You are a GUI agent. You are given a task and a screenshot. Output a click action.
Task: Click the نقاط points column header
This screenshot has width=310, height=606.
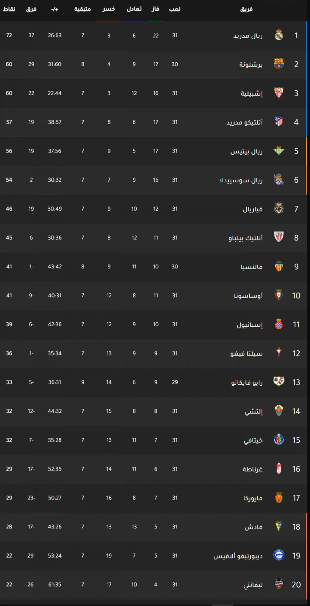[9, 9]
